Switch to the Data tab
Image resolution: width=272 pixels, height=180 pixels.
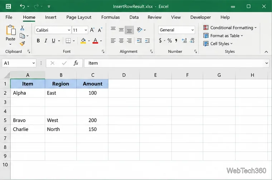[134, 17]
